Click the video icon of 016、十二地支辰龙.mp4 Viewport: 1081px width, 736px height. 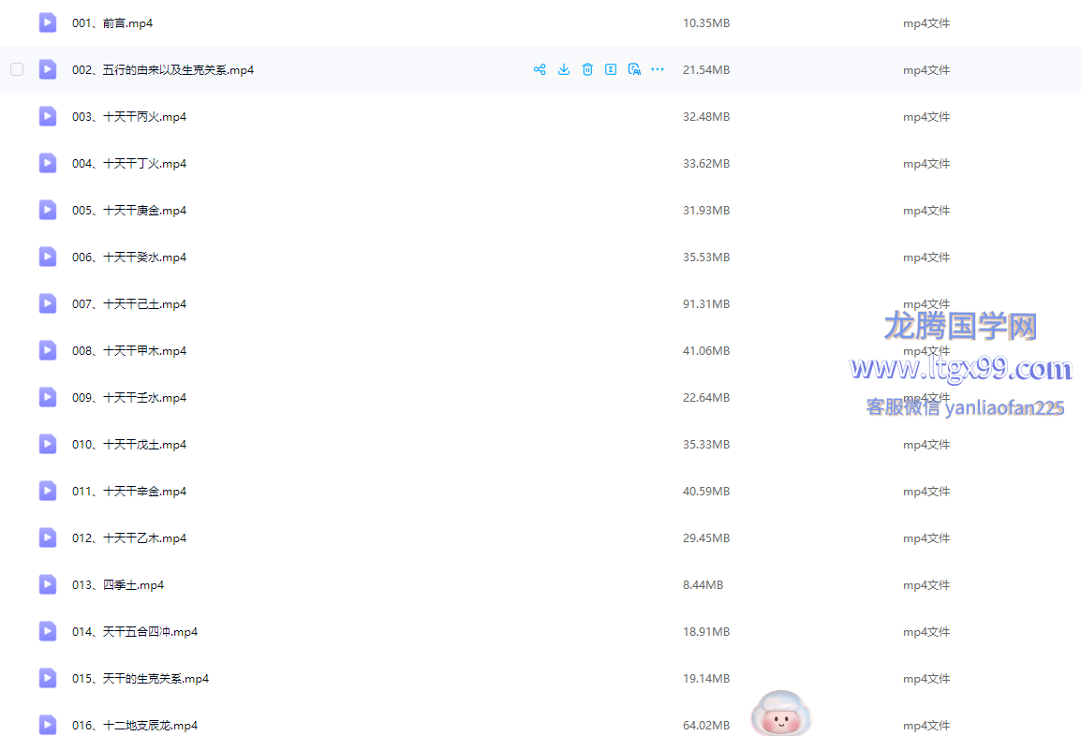[48, 725]
